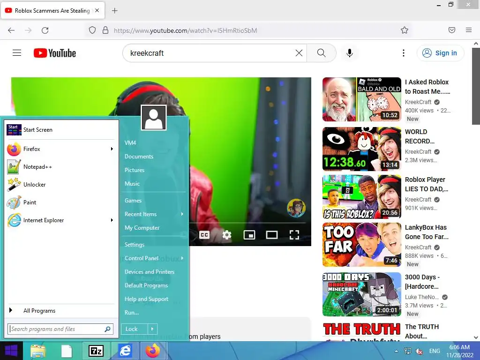Go back in Firefox
The image size is (480, 360).
11,30
